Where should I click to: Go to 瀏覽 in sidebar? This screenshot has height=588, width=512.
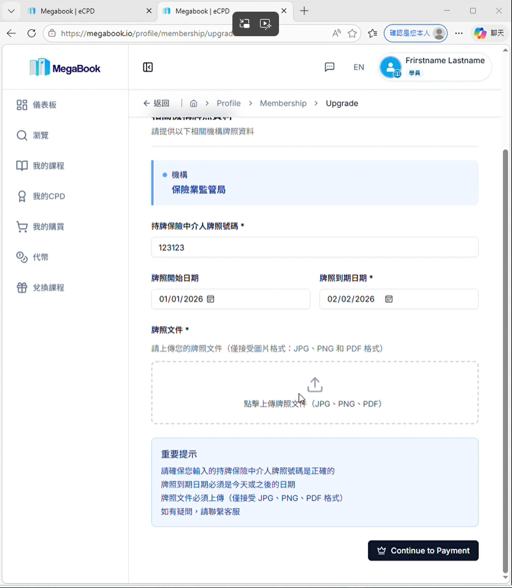point(32,136)
